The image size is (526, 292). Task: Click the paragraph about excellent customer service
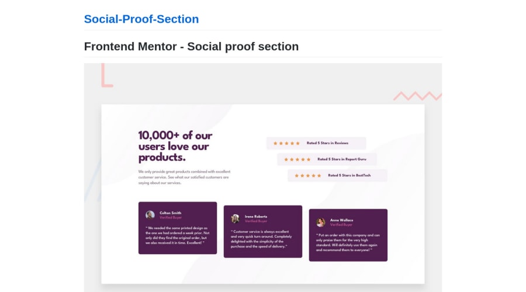point(184,177)
